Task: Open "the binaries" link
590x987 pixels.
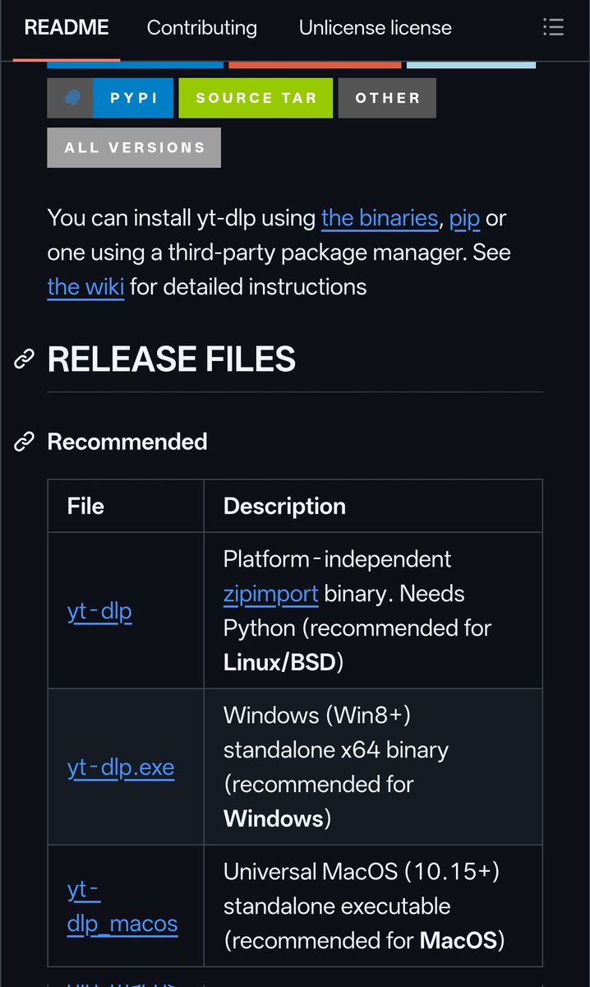Action: (380, 218)
